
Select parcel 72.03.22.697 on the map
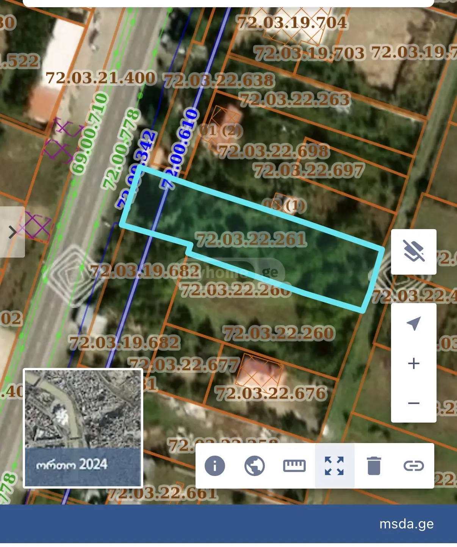308,170
